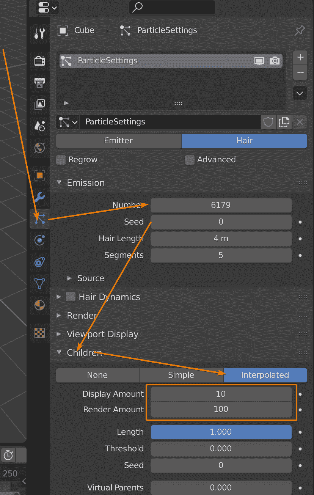Open the Texture properties tab
The width and height of the screenshot is (314, 495).
pos(39,333)
